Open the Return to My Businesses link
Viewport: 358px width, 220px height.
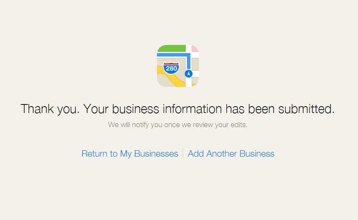(x=129, y=154)
